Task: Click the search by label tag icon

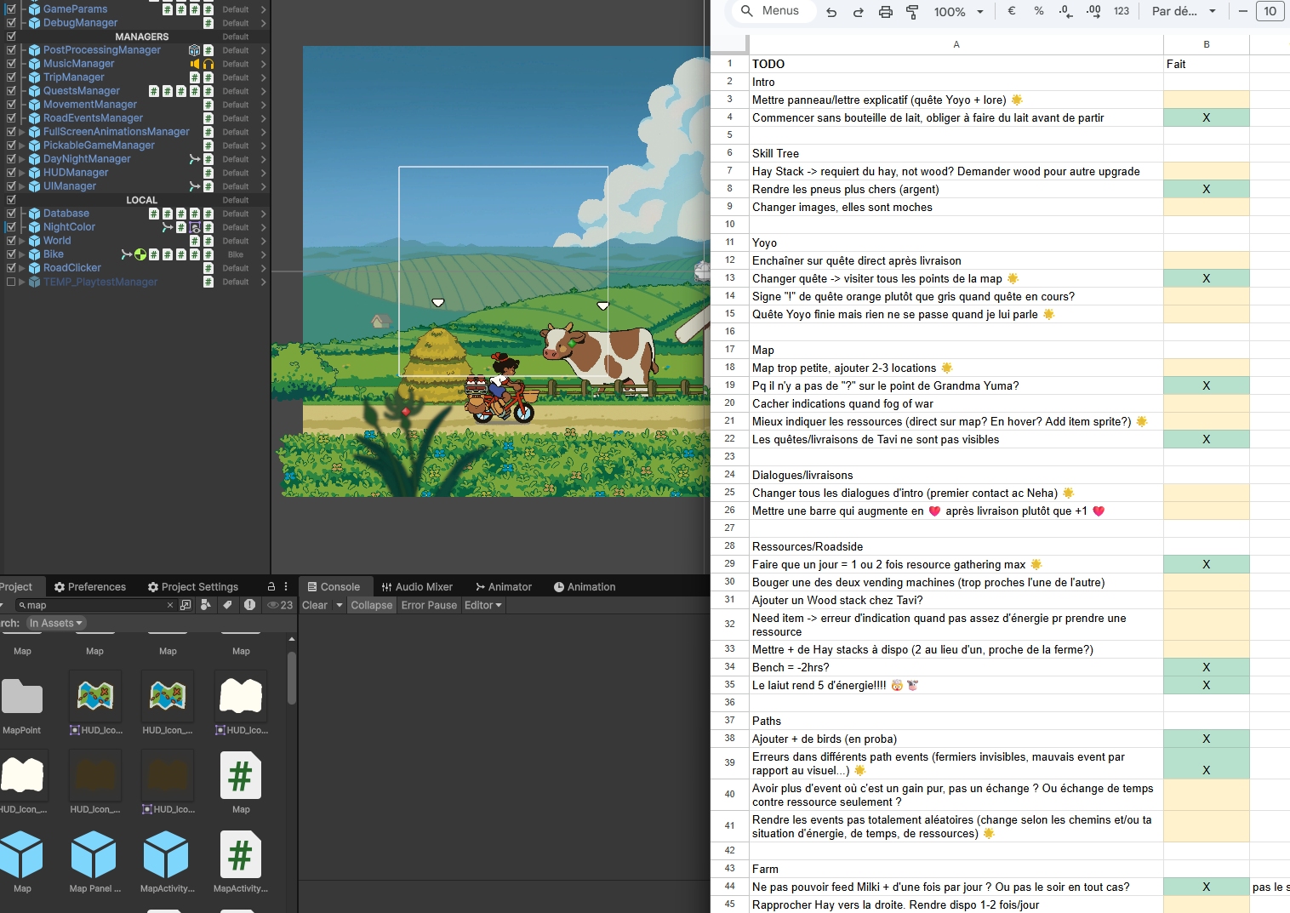Action: point(227,605)
